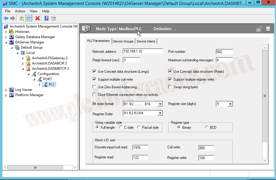Switch to the Device Groups tab

(123, 41)
